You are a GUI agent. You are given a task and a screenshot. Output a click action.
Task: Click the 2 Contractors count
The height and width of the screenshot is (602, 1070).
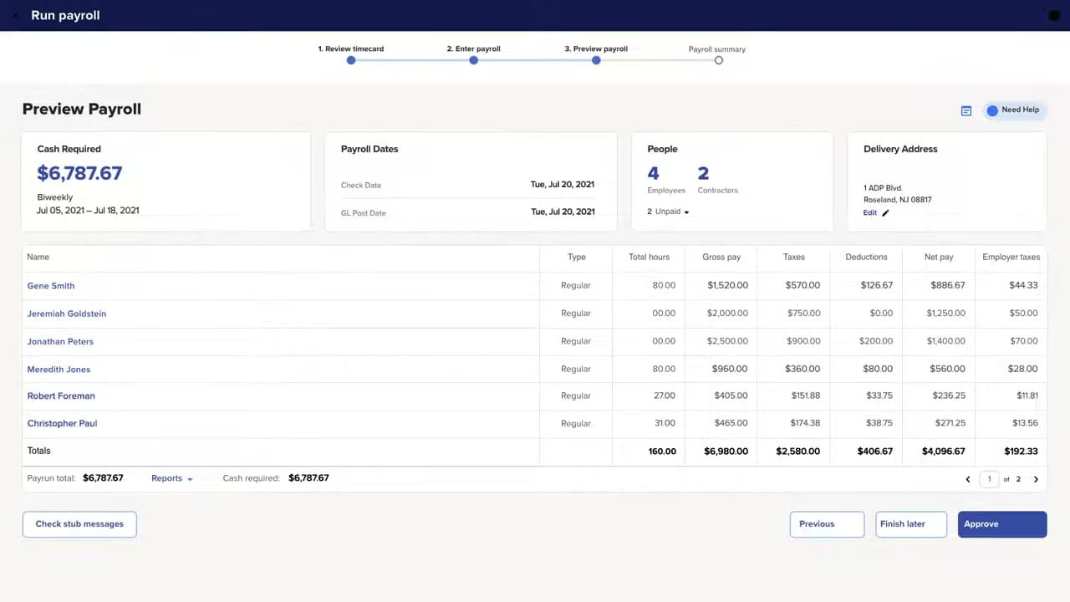(703, 173)
